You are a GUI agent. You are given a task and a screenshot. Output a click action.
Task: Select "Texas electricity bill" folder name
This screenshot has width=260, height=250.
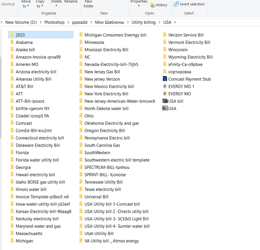(x=103, y=189)
